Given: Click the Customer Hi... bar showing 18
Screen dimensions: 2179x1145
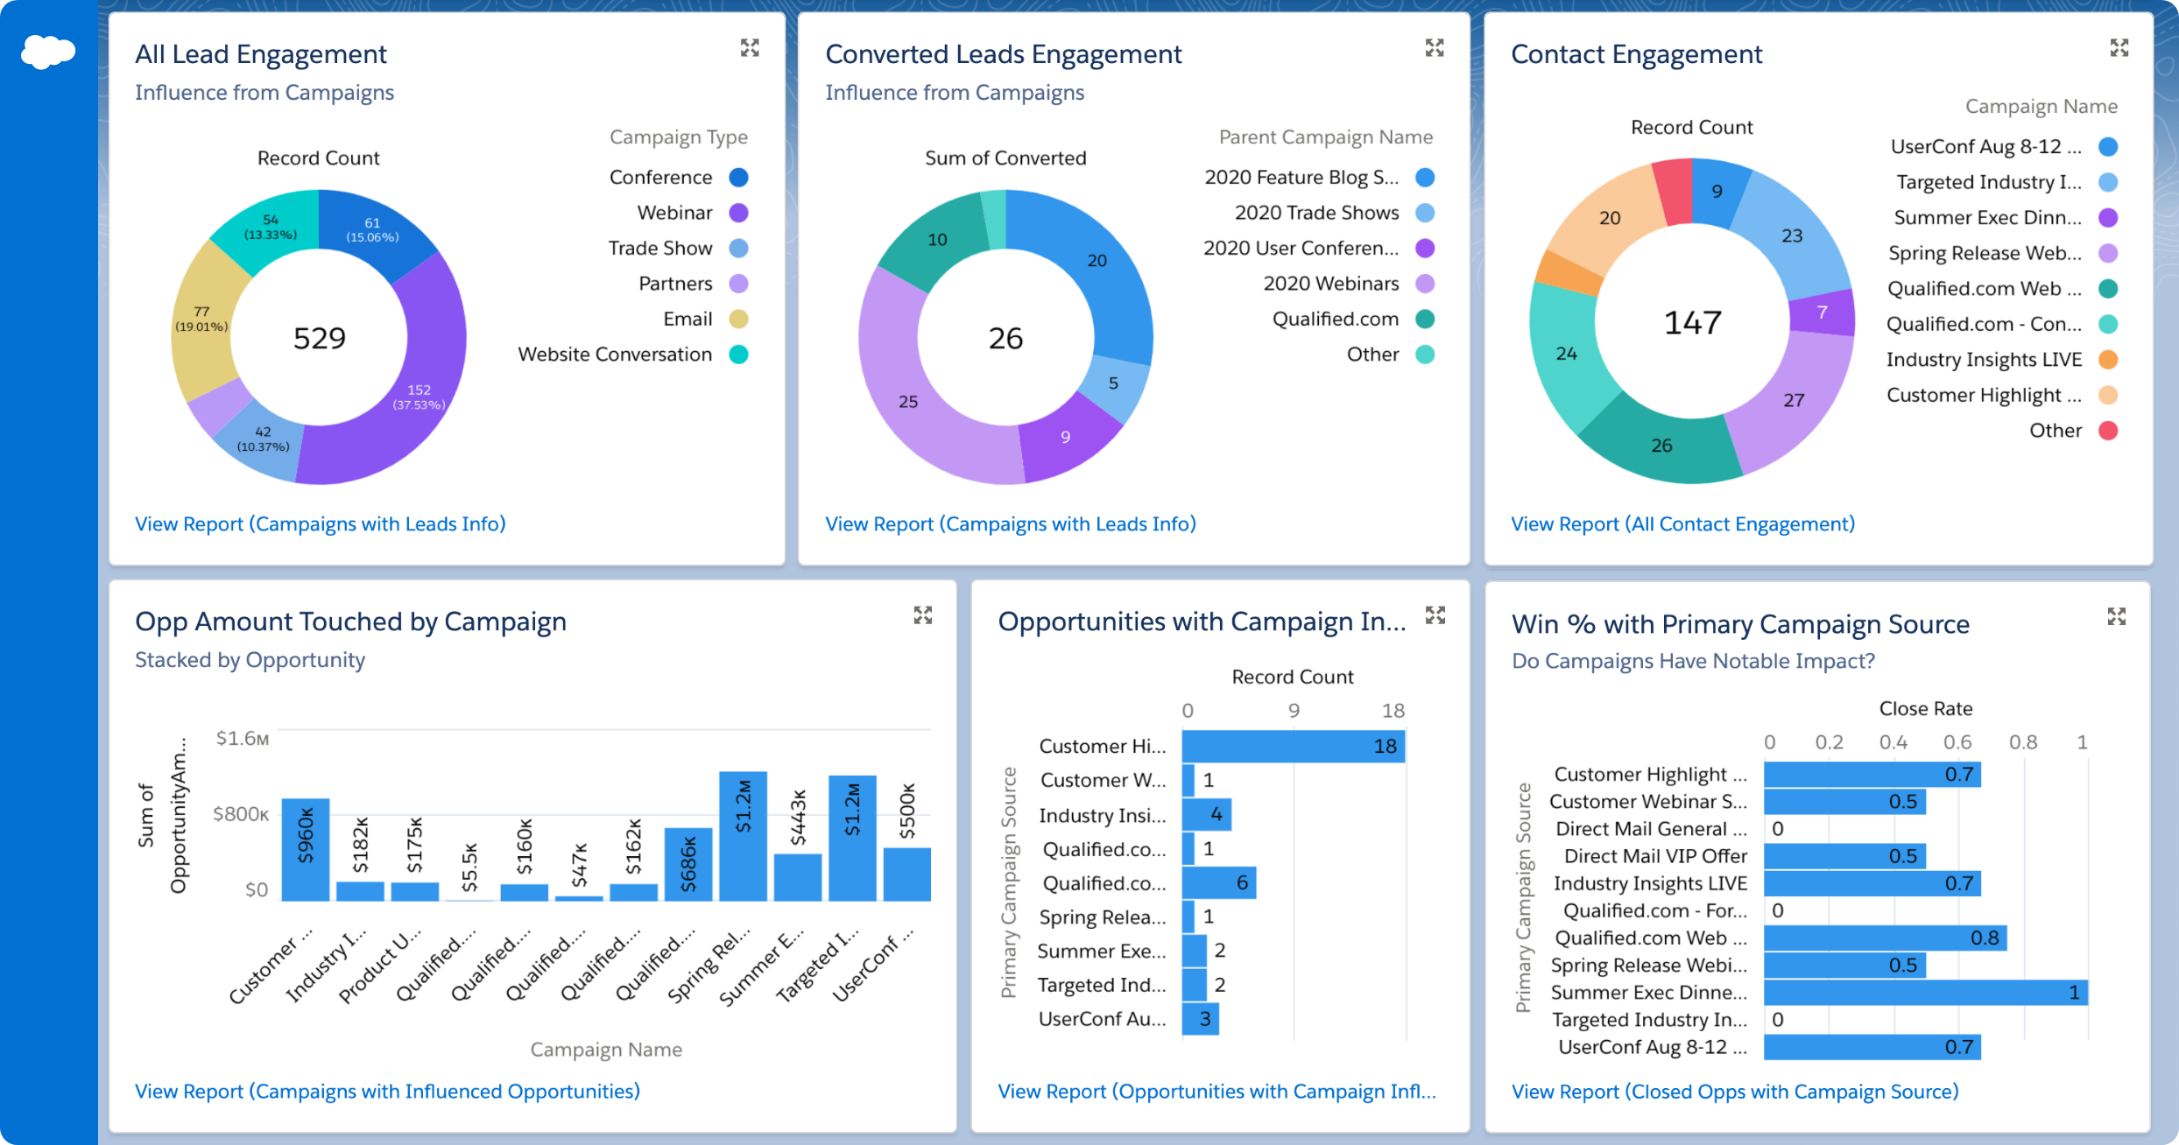Looking at the screenshot, I should click(1294, 747).
